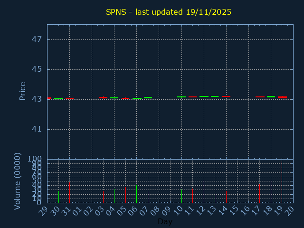Select the green candlestick on day 18

coord(271,96)
